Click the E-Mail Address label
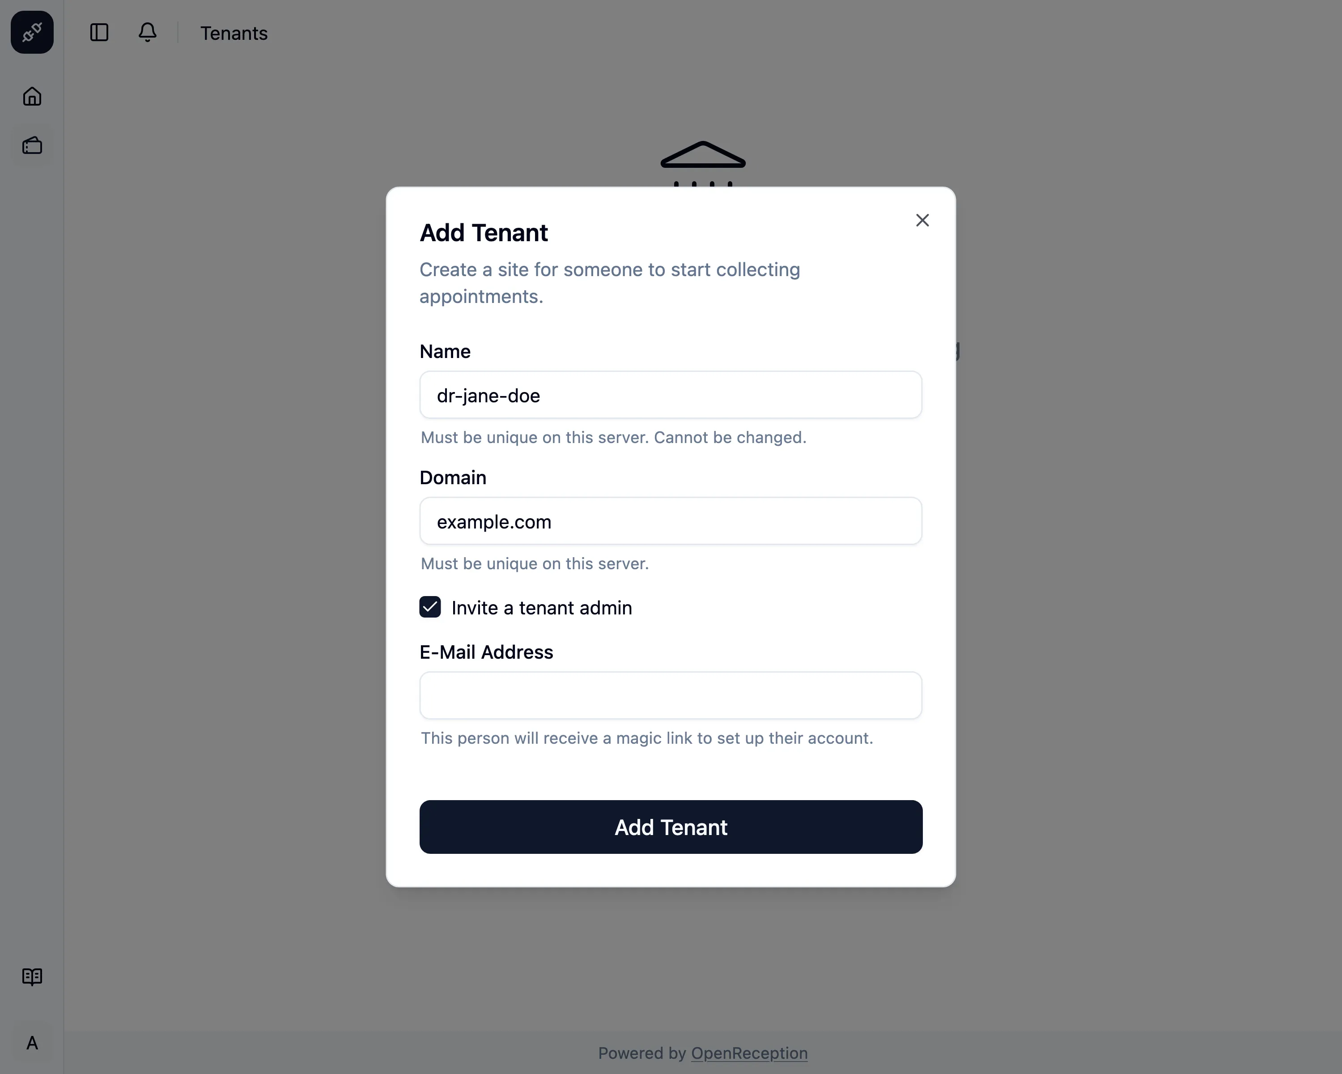Screen dimensions: 1342x1074 (x=486, y=652)
